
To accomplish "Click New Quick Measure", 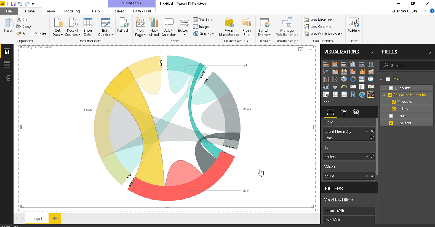I will click(323, 34).
